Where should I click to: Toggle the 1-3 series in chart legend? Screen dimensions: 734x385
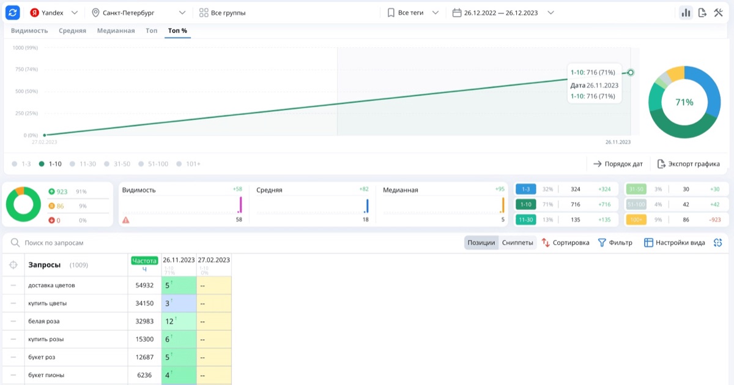pos(21,164)
